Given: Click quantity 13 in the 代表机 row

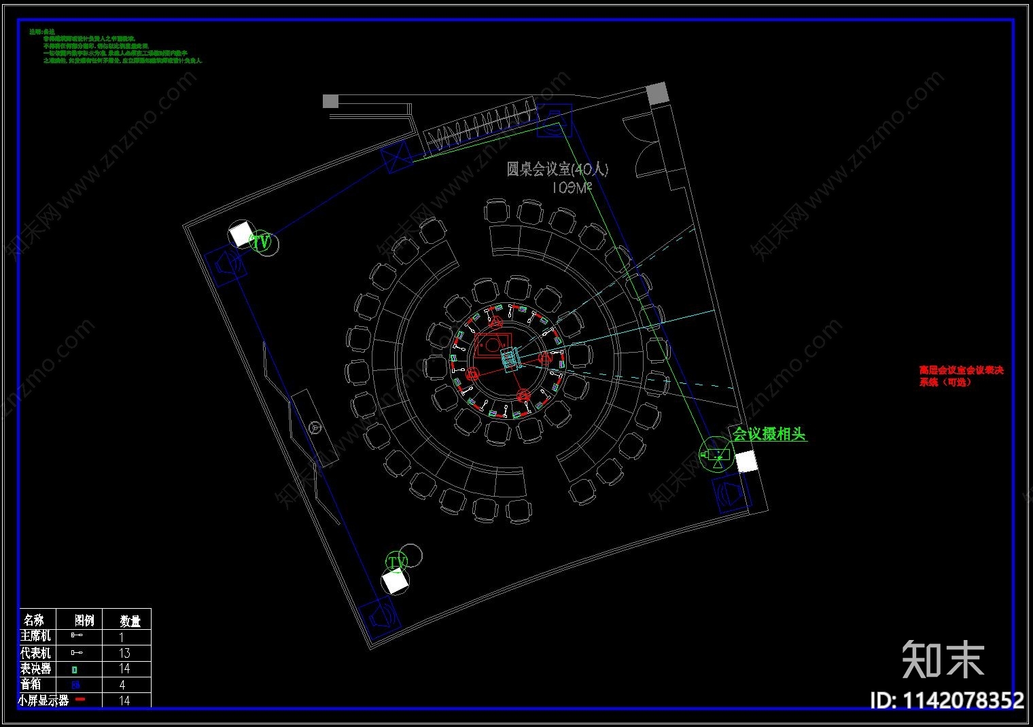Looking at the screenshot, I should pyautogui.click(x=124, y=653).
